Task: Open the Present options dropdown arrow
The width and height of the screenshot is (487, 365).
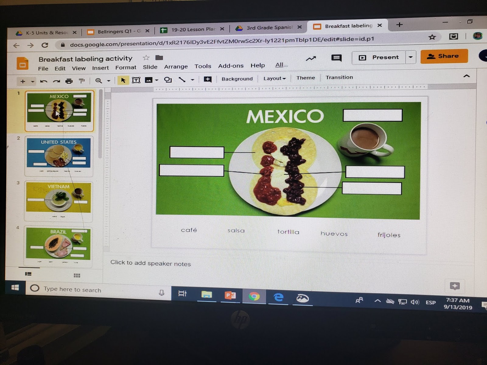Action: click(411, 57)
